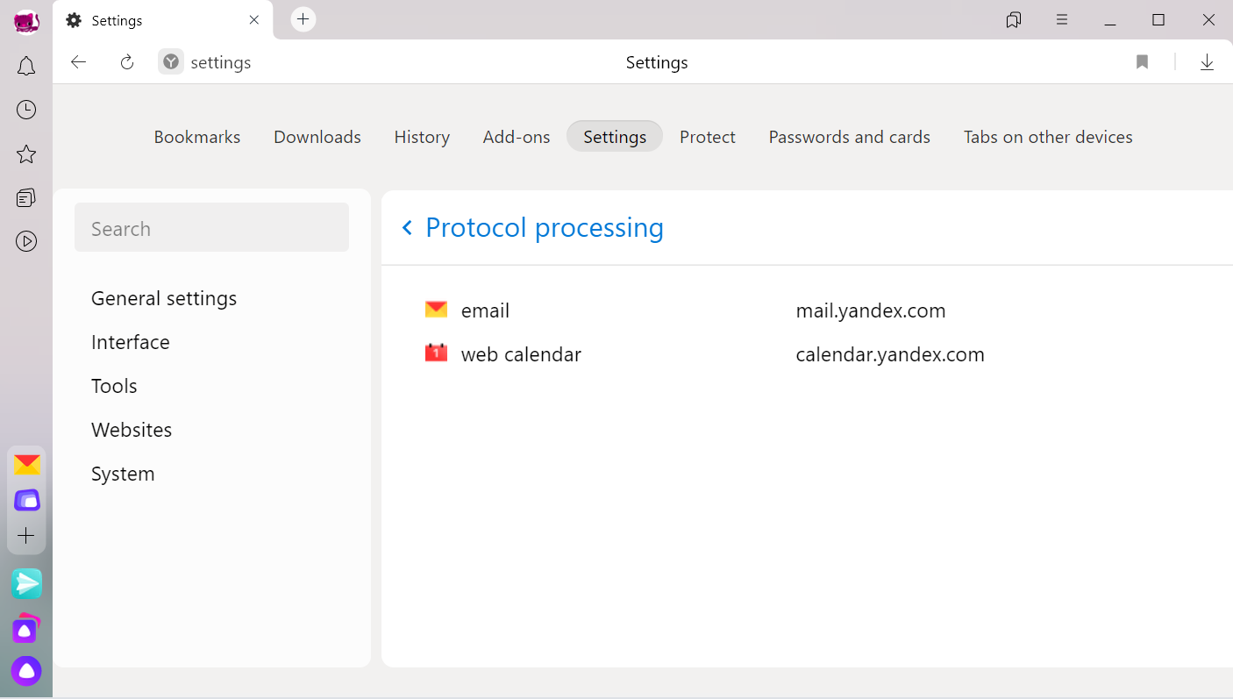The height and width of the screenshot is (699, 1233).
Task: Select the web calendar protocol label
Action: click(x=521, y=354)
